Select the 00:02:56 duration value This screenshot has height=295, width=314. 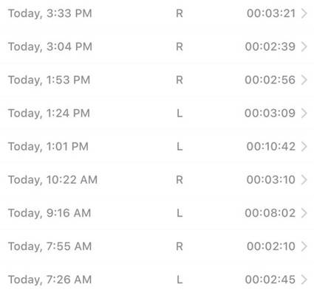pyautogui.click(x=270, y=80)
